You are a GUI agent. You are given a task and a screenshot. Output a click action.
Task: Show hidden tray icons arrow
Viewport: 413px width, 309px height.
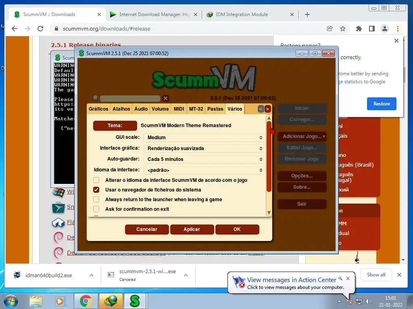click(339, 301)
